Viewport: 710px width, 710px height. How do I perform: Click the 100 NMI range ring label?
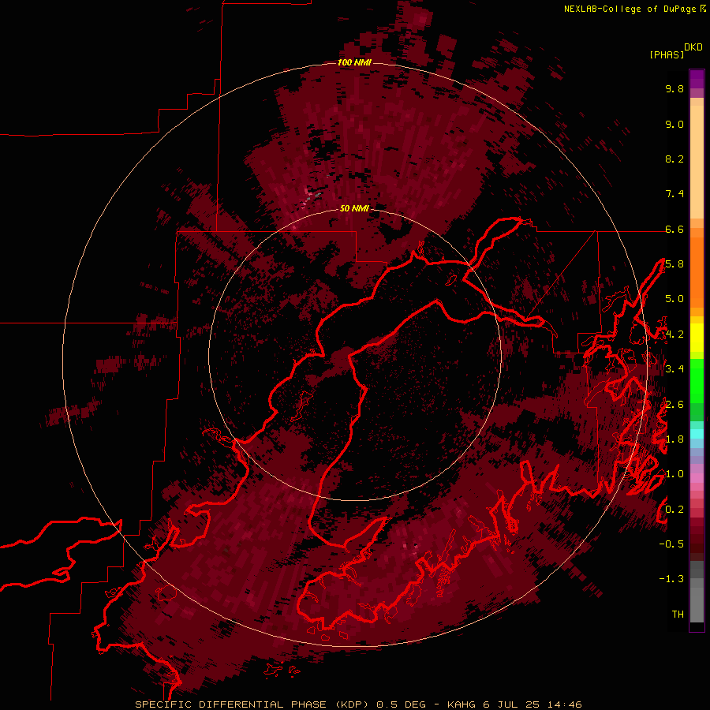tap(354, 62)
